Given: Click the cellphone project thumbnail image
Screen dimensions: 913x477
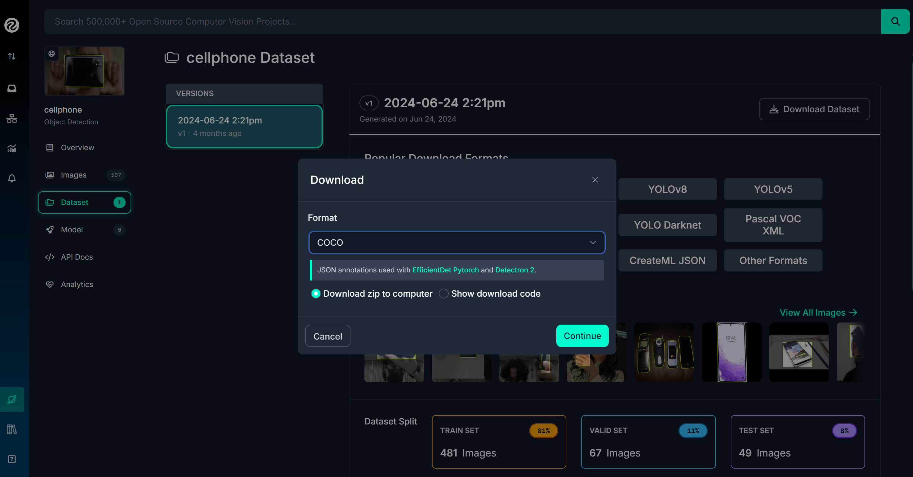Looking at the screenshot, I should click(84, 71).
